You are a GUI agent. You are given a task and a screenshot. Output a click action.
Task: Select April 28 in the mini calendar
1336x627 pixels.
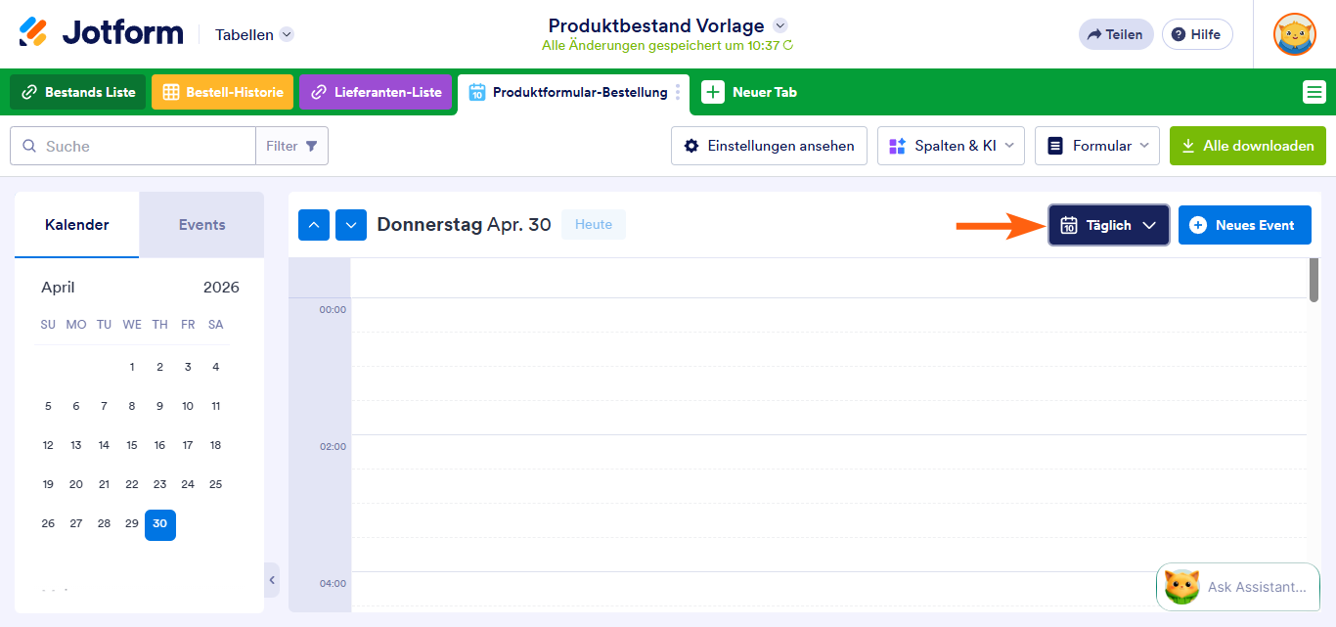coord(104,523)
